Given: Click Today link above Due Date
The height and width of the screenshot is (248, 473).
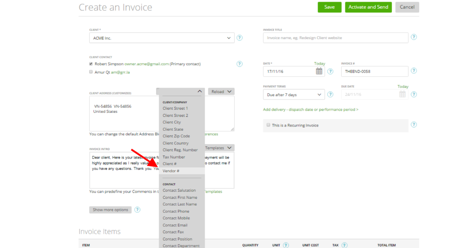Looking at the screenshot, I should click(403, 86).
